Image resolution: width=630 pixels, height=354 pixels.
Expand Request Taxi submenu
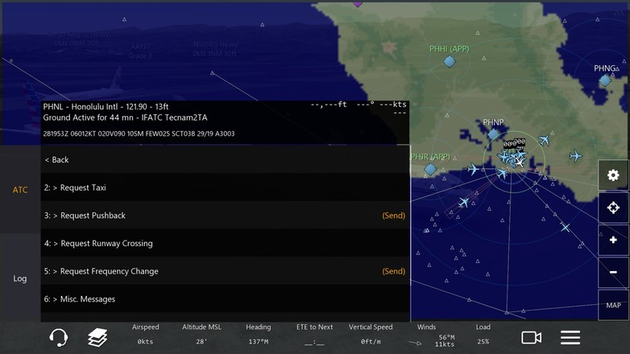225,187
